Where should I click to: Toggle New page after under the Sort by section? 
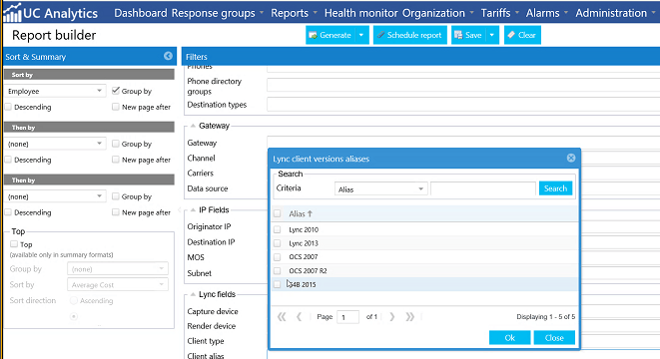click(x=116, y=107)
